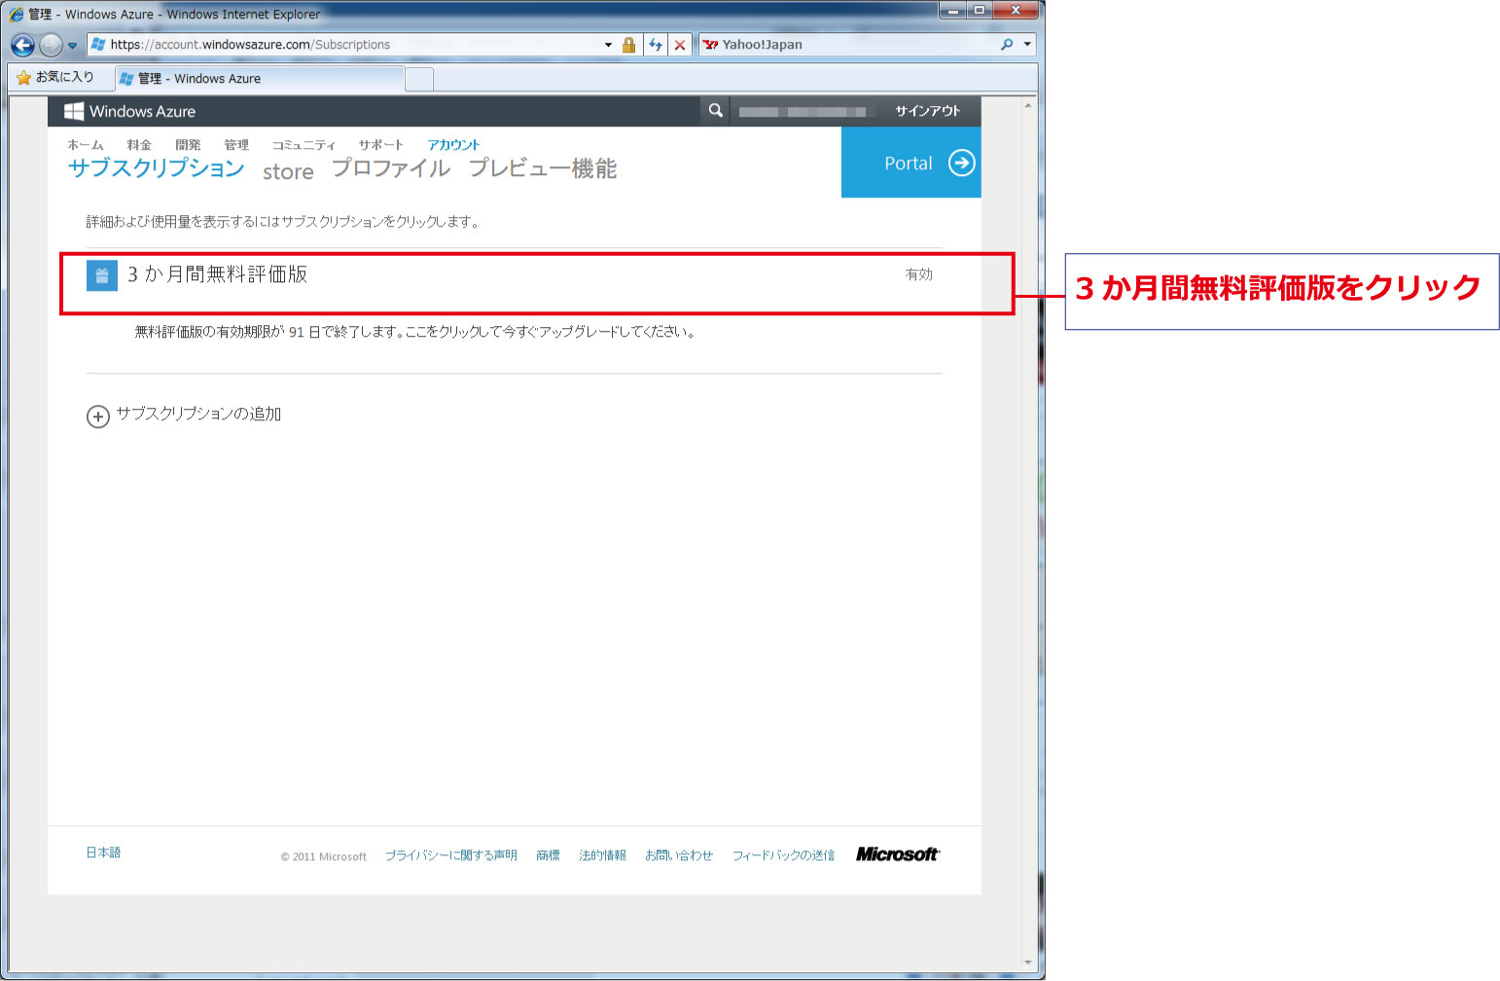Click the search magnifier in browser toolbar
1500x981 pixels.
tap(1007, 45)
